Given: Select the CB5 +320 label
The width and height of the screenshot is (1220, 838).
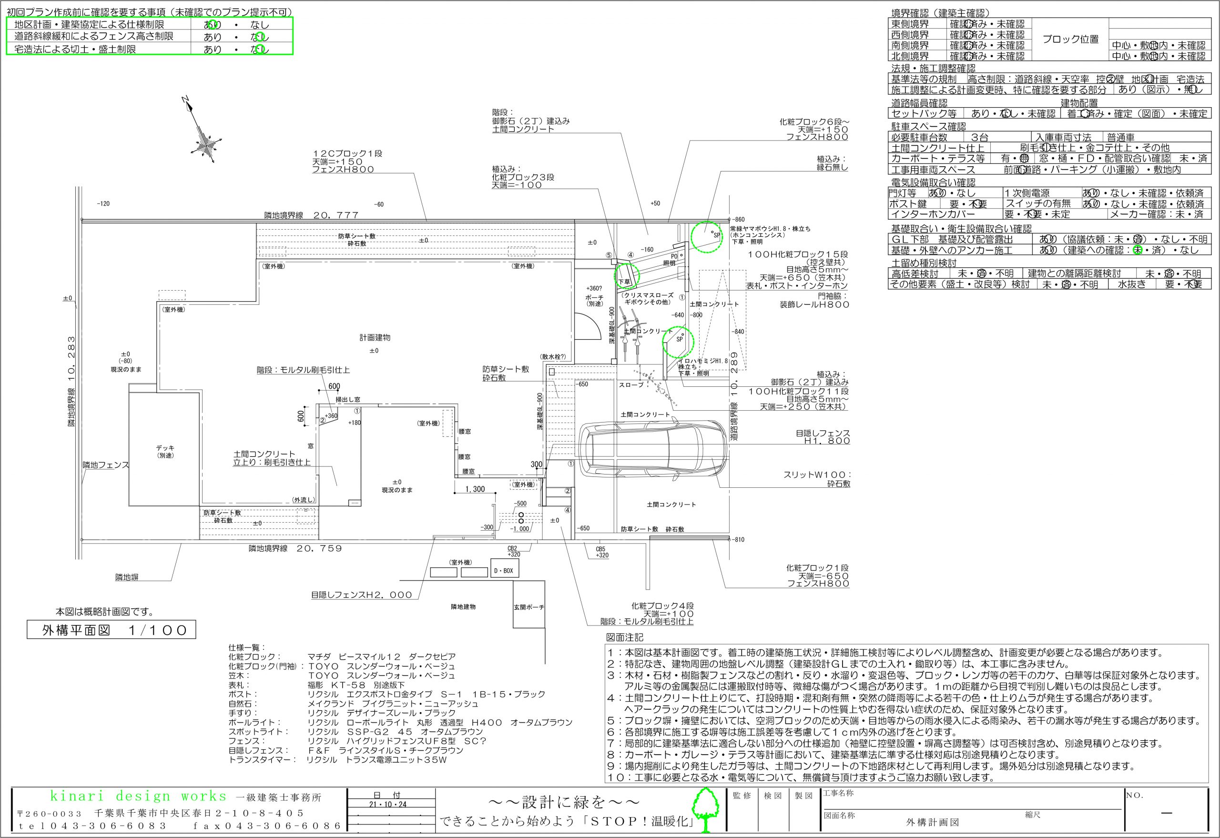Looking at the screenshot, I should (602, 552).
